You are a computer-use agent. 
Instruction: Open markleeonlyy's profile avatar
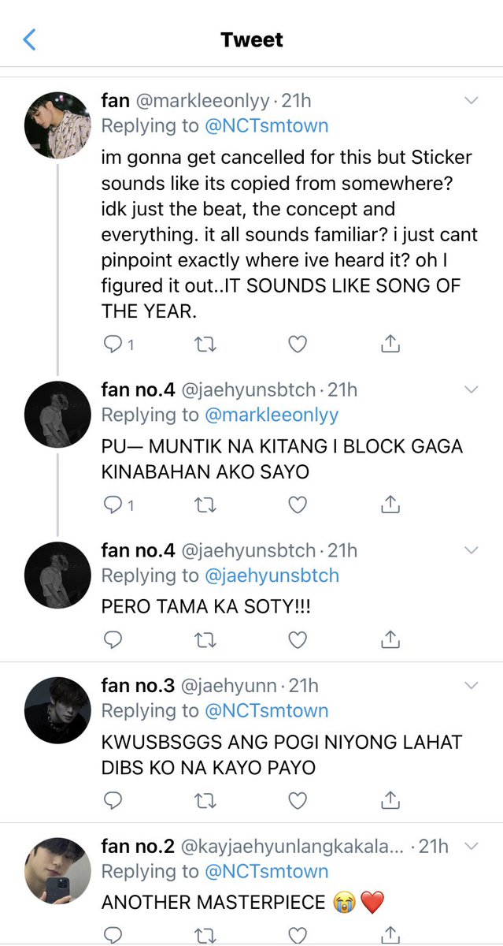(x=57, y=126)
